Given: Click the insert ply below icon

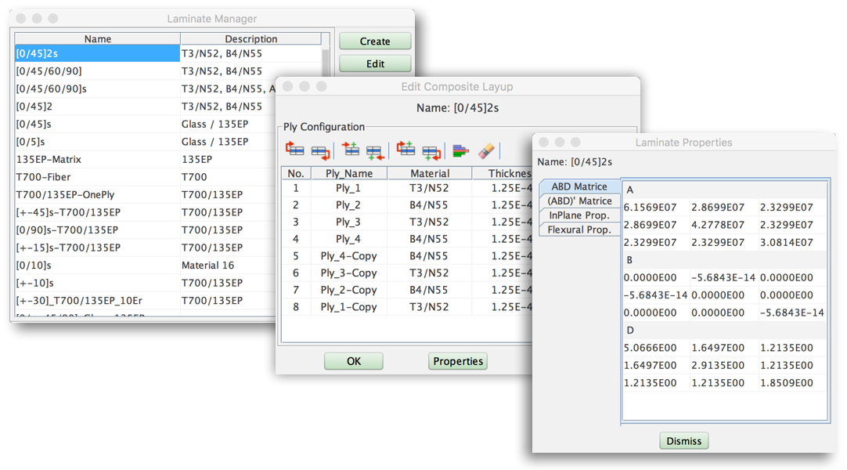Looking at the screenshot, I should 374,150.
